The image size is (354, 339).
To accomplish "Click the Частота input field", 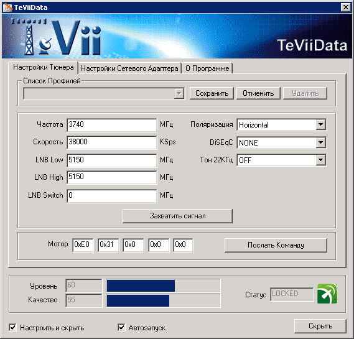I will point(112,125).
